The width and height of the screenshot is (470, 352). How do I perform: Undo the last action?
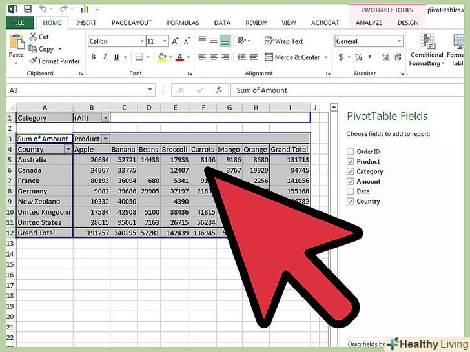[x=43, y=9]
